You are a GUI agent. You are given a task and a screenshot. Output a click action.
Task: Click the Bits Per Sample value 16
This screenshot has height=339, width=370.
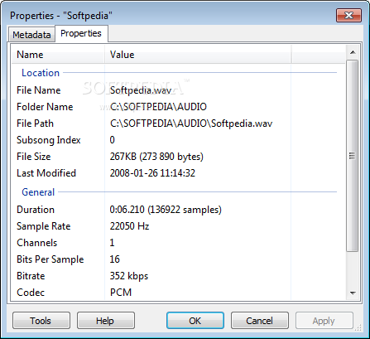(x=115, y=259)
